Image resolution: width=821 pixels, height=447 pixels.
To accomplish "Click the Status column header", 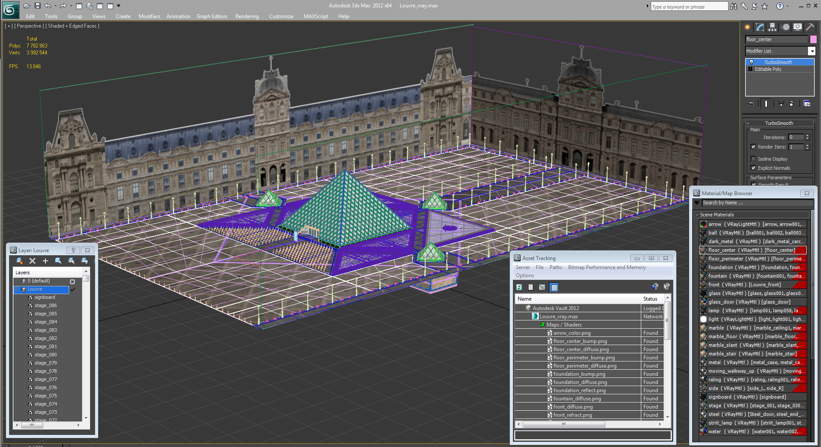I will coord(652,299).
